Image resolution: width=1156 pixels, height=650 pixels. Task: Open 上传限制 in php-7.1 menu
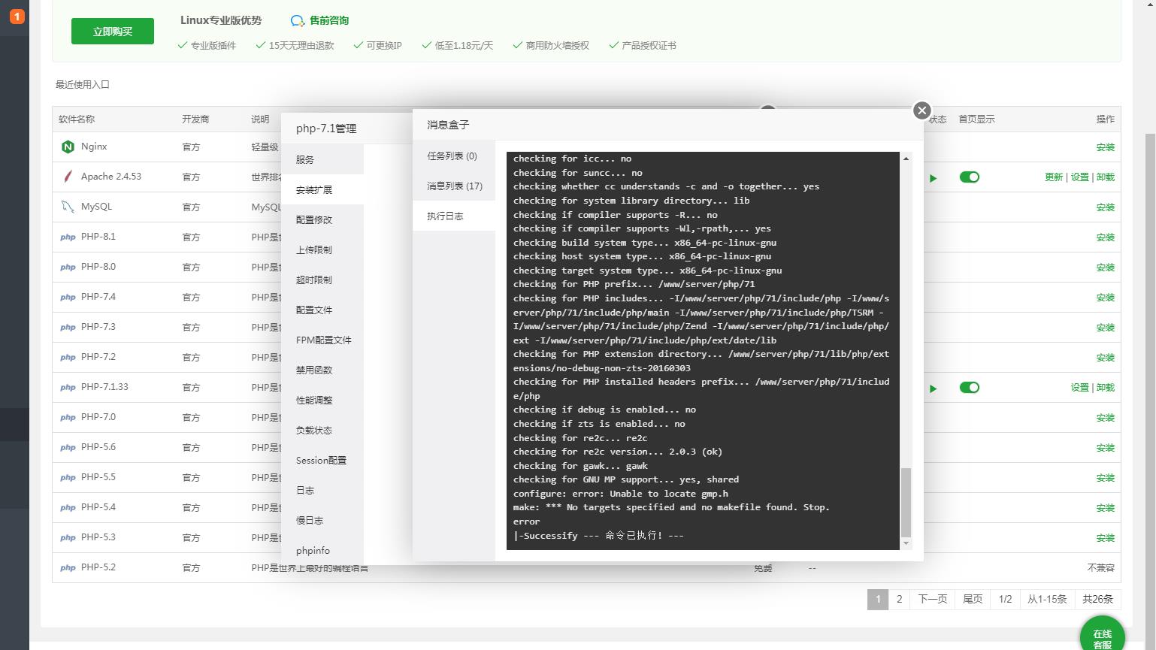tap(322, 249)
